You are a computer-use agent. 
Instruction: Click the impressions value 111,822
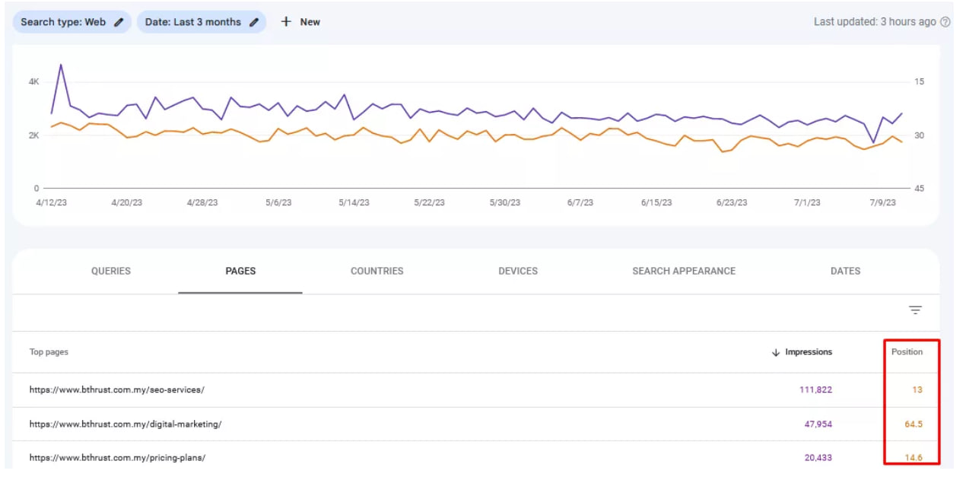click(815, 389)
